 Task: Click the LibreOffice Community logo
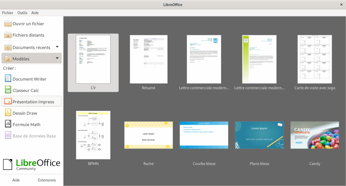[31, 164]
